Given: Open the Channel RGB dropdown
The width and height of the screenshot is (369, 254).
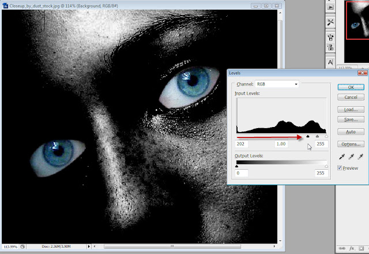Looking at the screenshot, I should (x=277, y=84).
